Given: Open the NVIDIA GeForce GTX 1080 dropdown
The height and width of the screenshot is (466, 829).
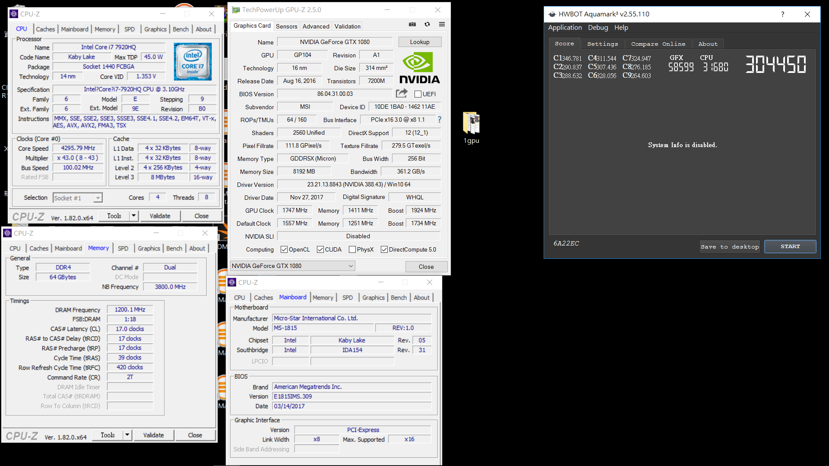Looking at the screenshot, I should coord(293,266).
